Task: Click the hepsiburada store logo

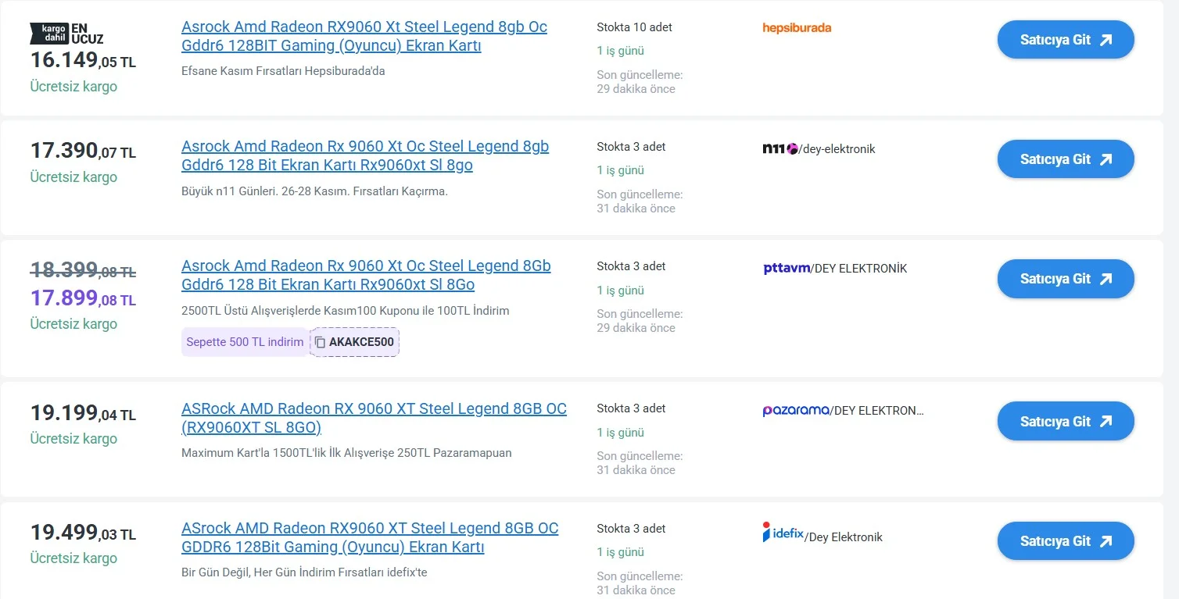Action: (797, 28)
